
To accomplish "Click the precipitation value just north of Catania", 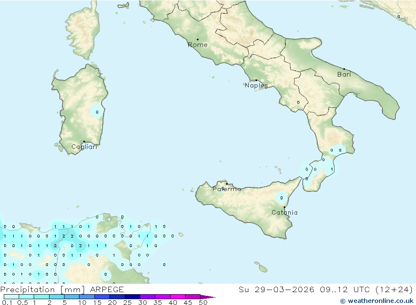I will click(x=282, y=198).
